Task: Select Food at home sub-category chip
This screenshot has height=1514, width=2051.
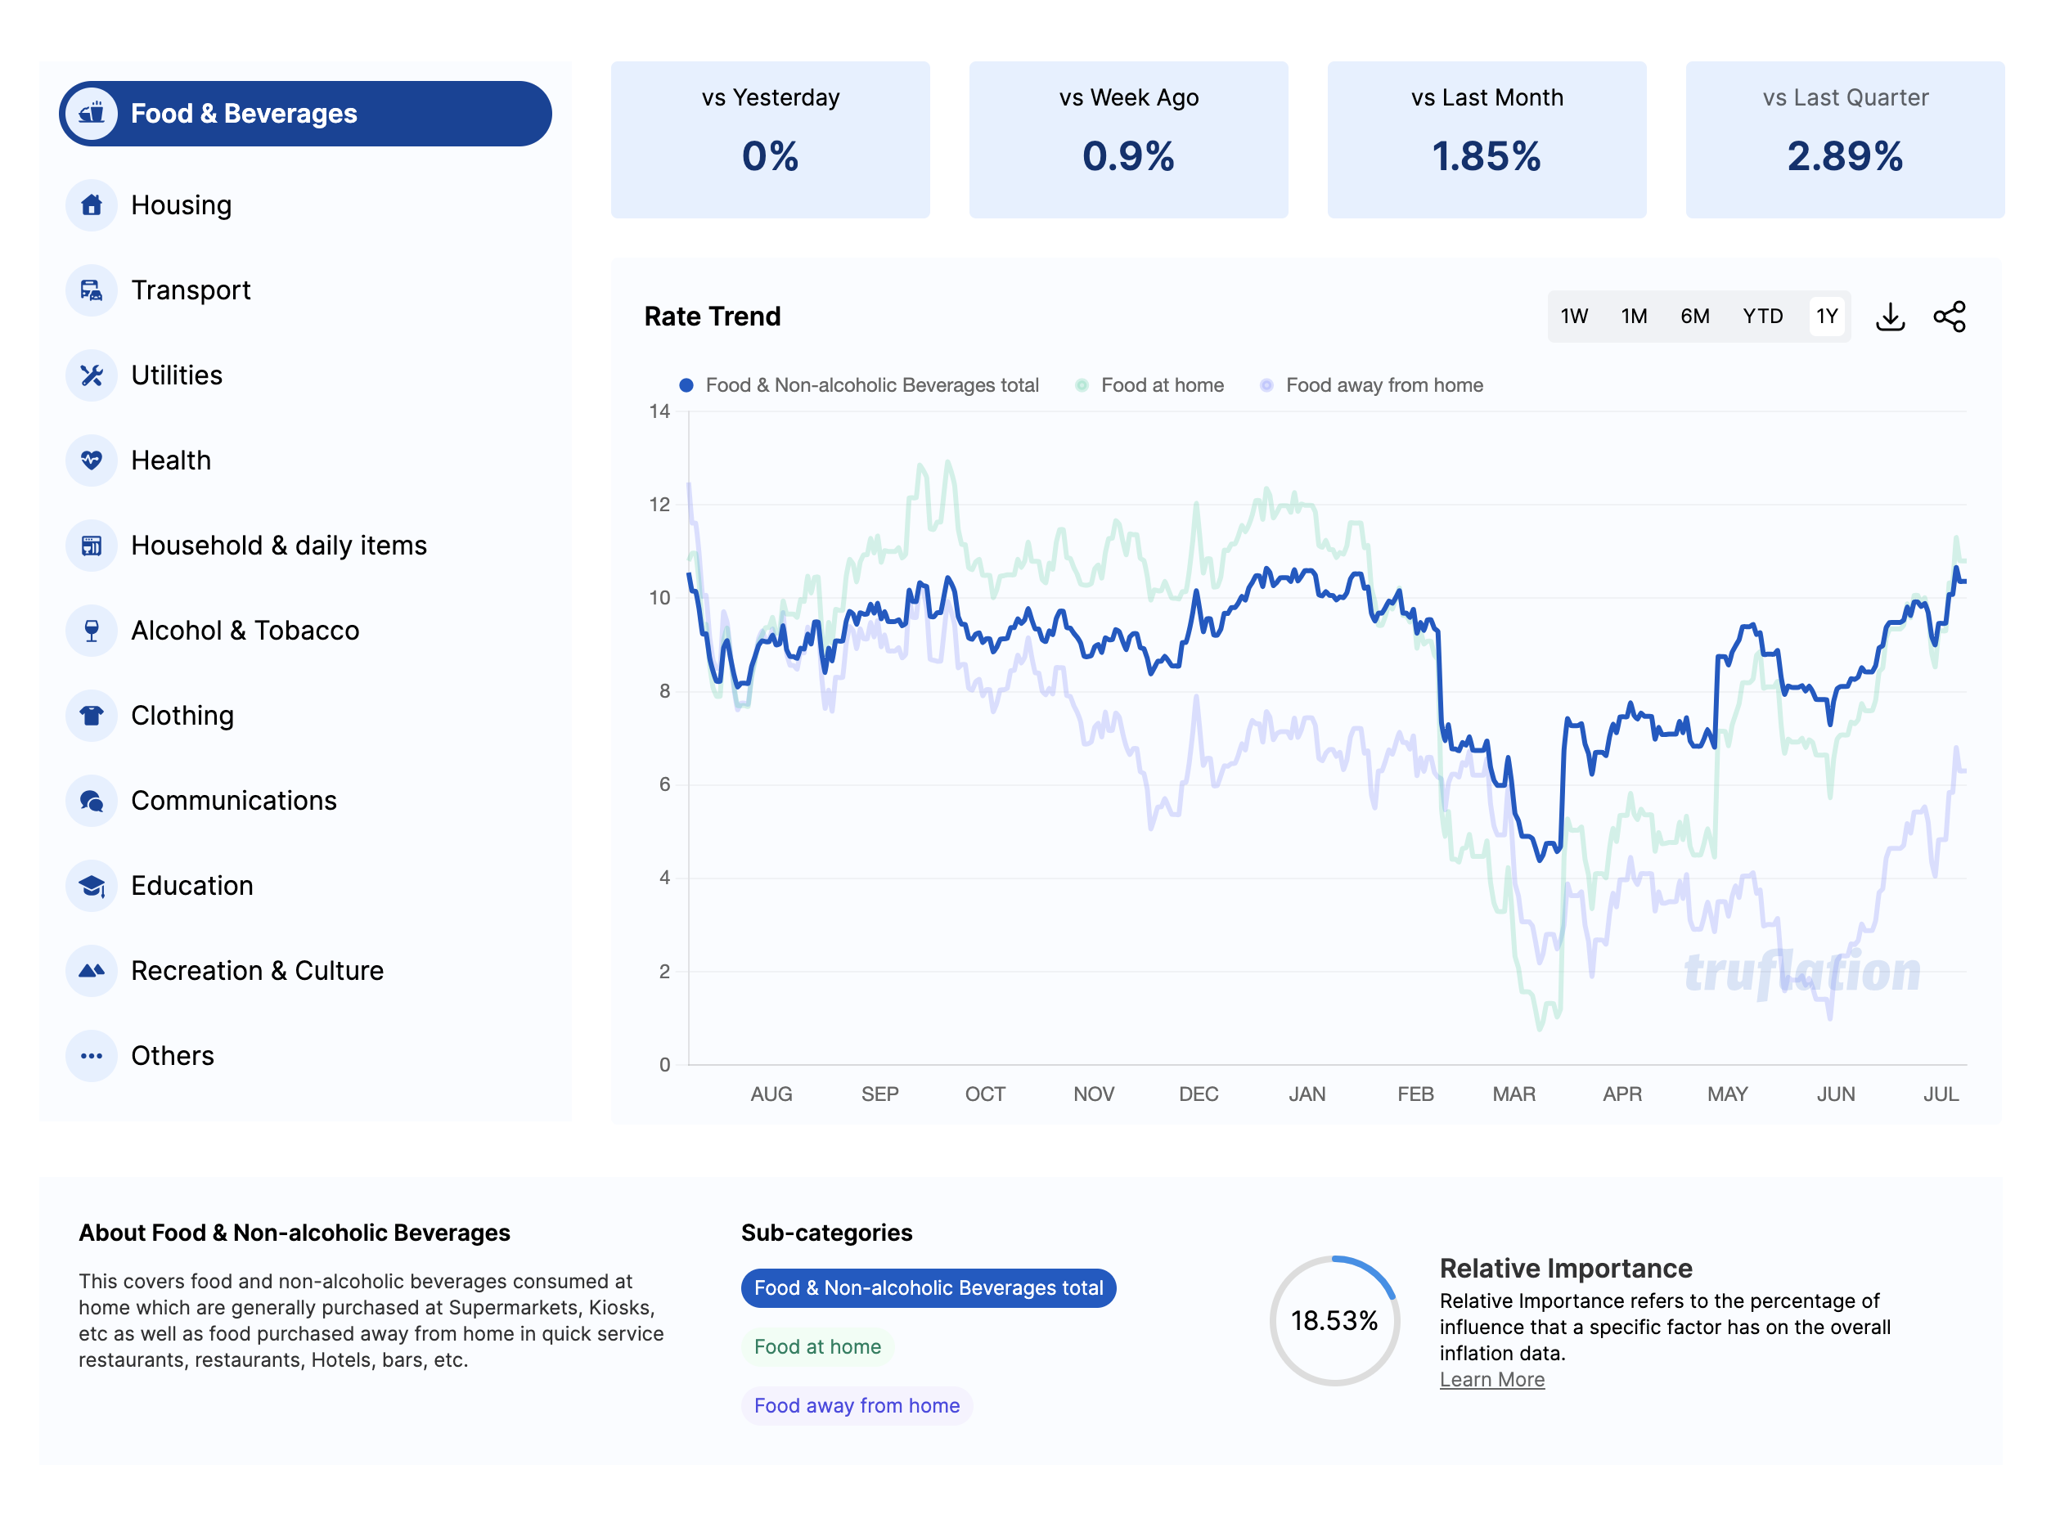Action: (x=816, y=1346)
